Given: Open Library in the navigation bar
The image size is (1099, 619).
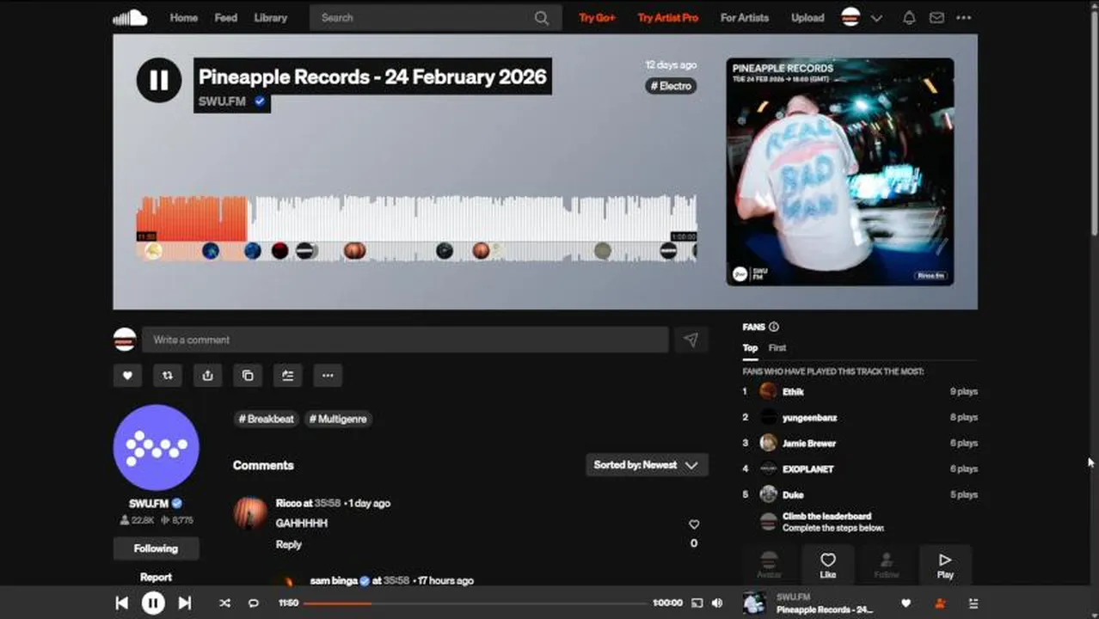Looking at the screenshot, I should coord(271,18).
